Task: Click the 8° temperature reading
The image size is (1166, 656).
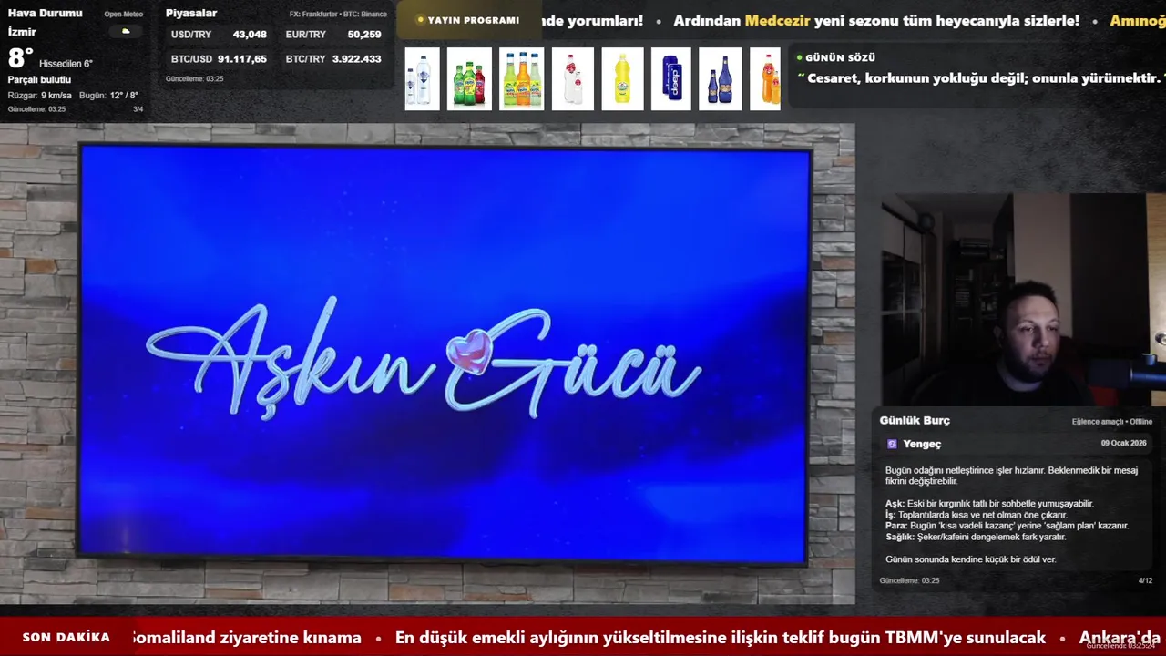Action: (20, 59)
